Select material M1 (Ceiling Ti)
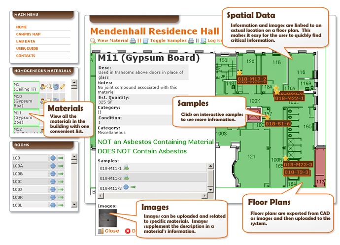Image resolution: width=340 pixels, height=245 pixels. [x=26, y=87]
